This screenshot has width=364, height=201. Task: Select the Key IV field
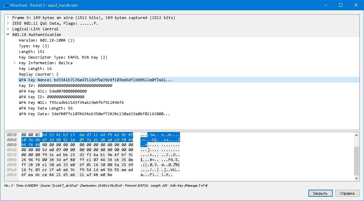coord(66,86)
